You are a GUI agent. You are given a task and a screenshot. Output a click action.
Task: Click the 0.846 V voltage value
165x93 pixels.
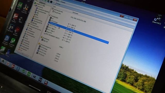[61, 47]
